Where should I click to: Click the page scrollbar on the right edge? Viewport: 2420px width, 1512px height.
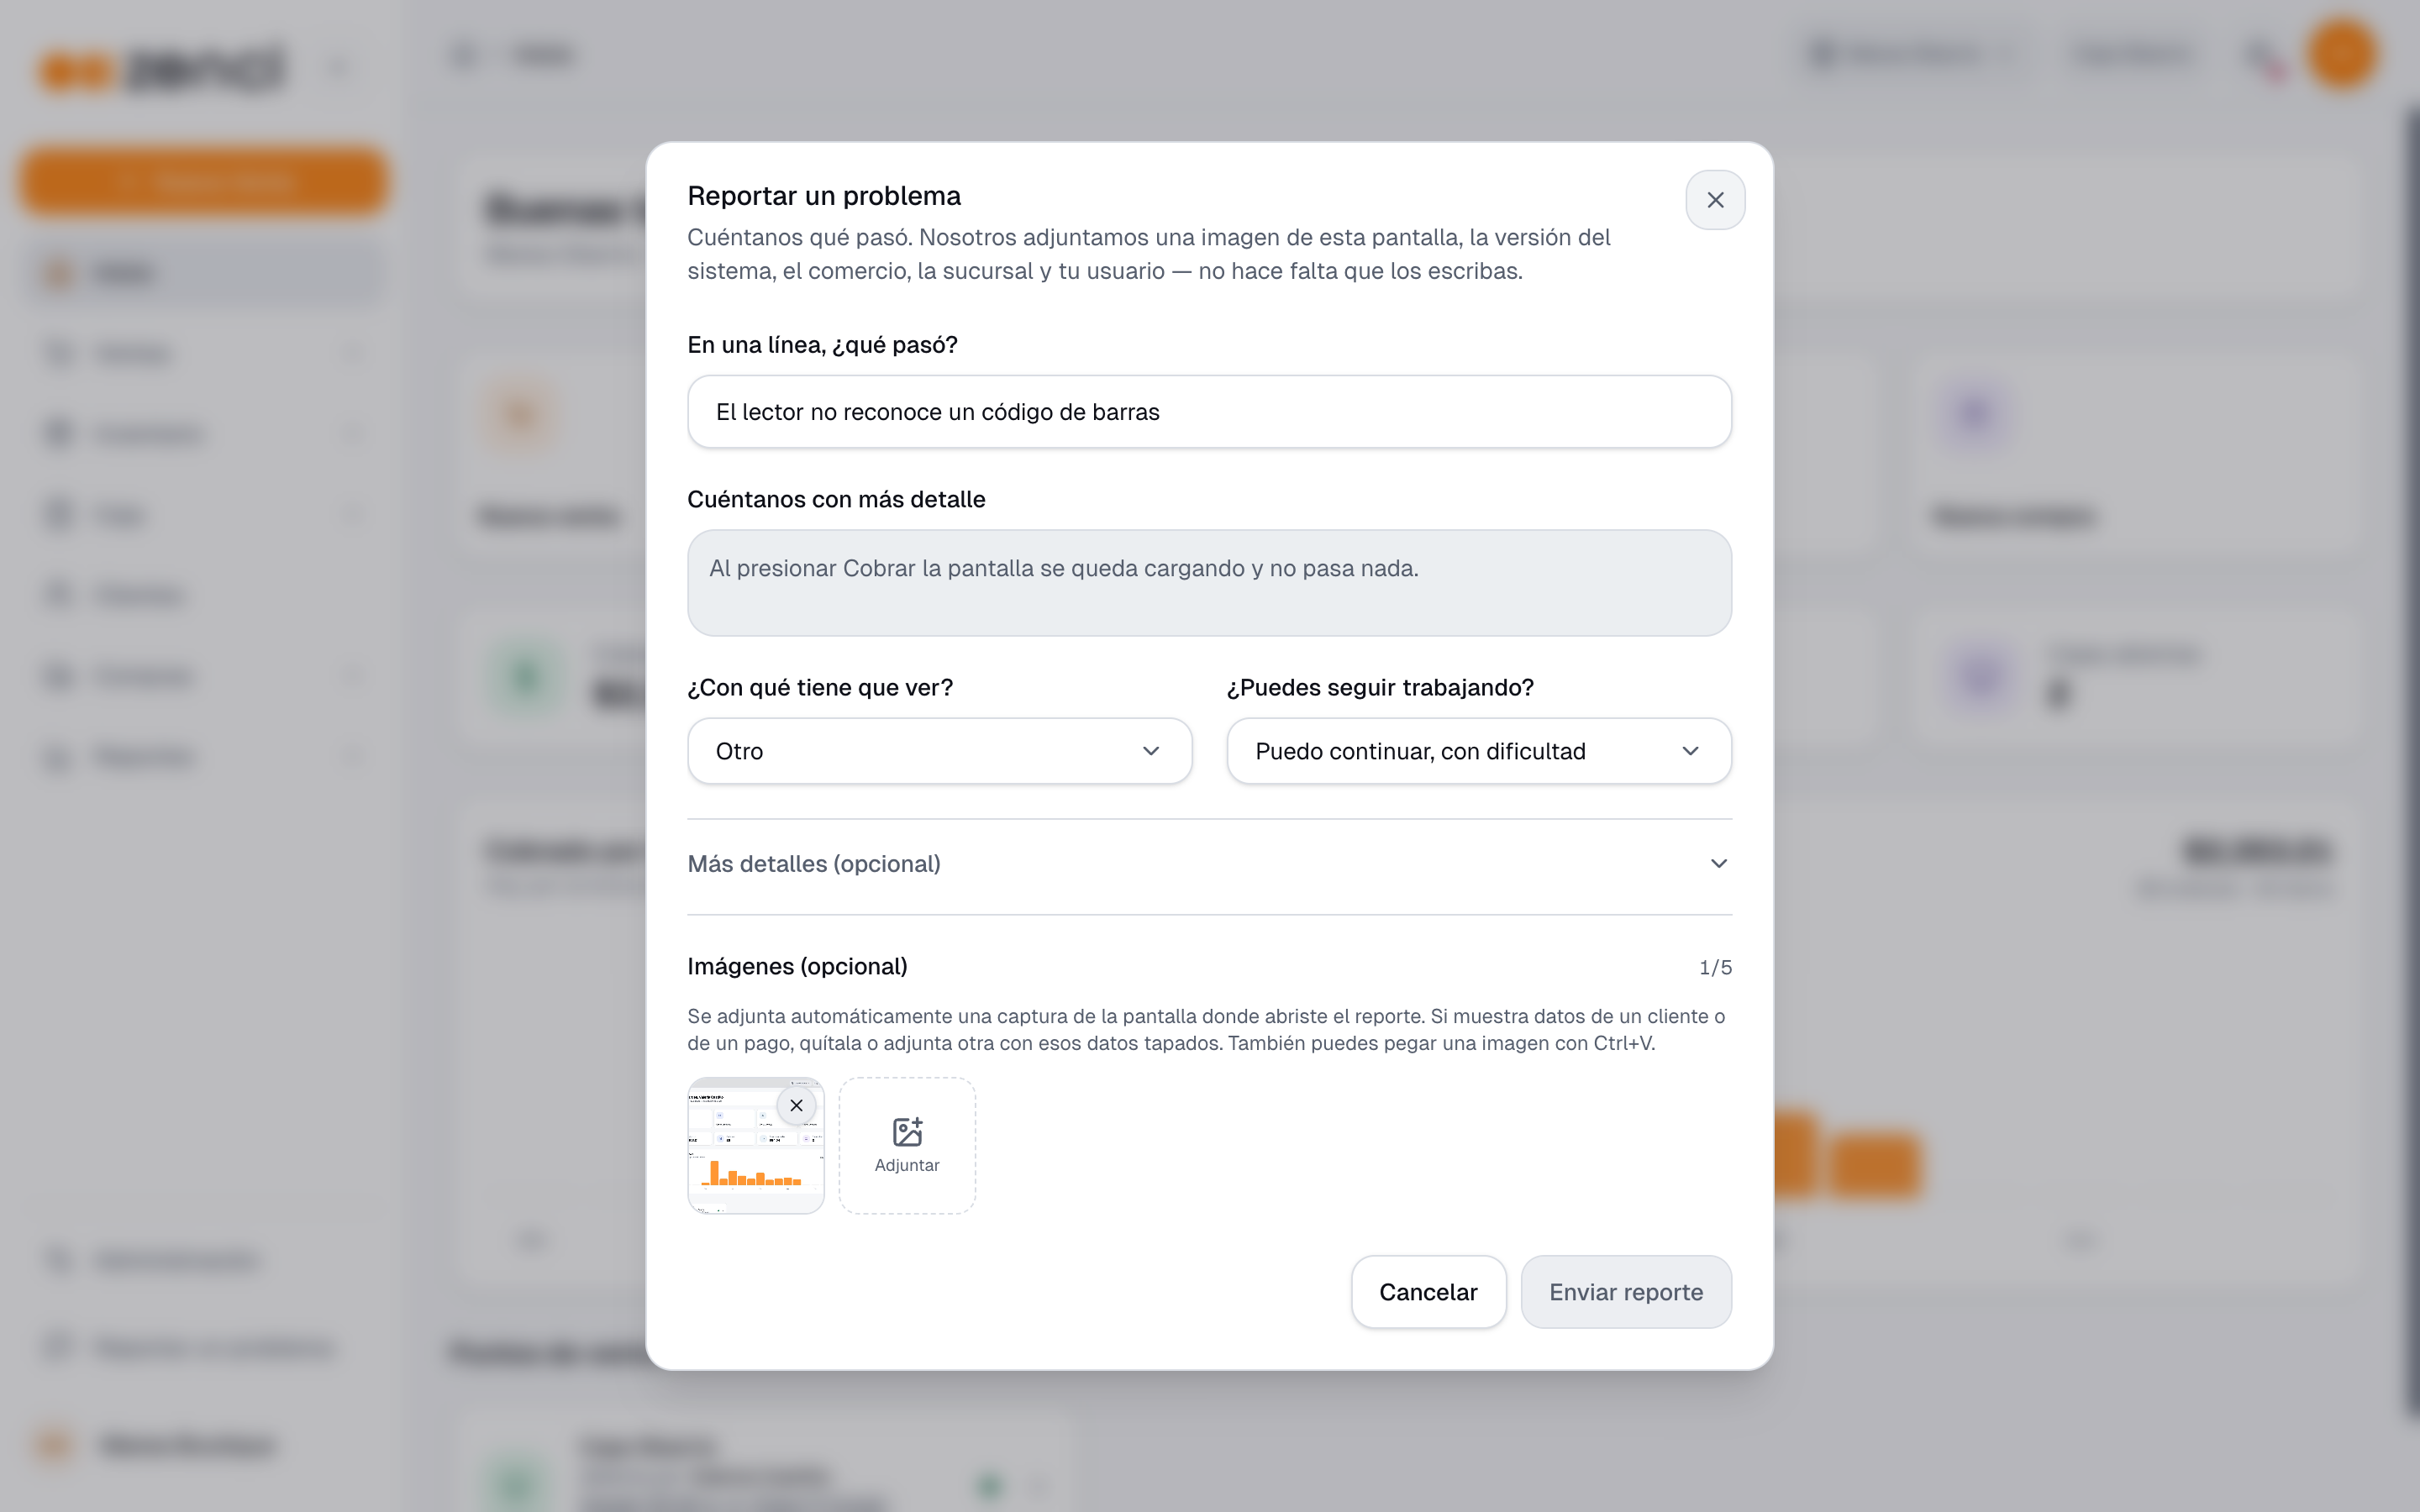(x=2410, y=760)
